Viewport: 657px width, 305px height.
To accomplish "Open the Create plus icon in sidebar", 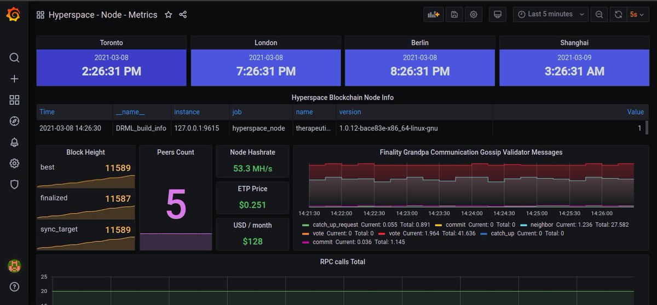I will 14,79.
